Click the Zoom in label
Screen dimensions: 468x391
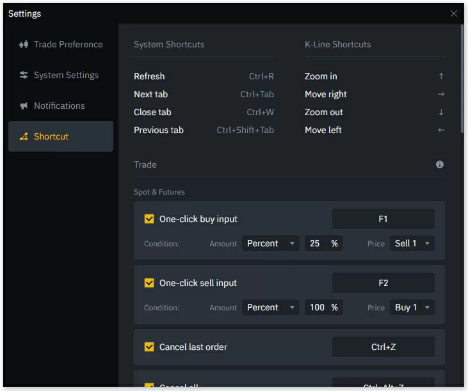click(x=321, y=76)
